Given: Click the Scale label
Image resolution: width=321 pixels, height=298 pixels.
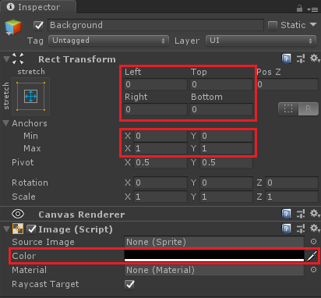Looking at the screenshot, I should (23, 197).
